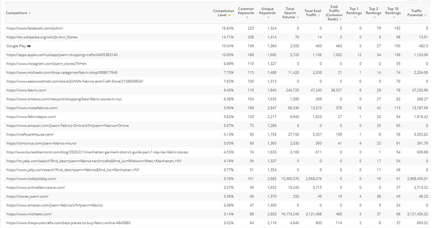
Task: Click the orange sort arrow for Competition Level
Action: tap(229, 15)
